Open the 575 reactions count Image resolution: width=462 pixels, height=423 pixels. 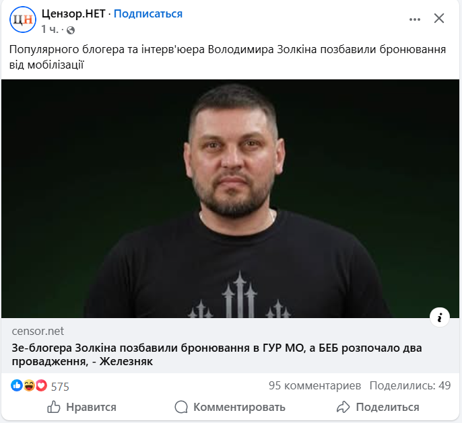click(x=60, y=387)
